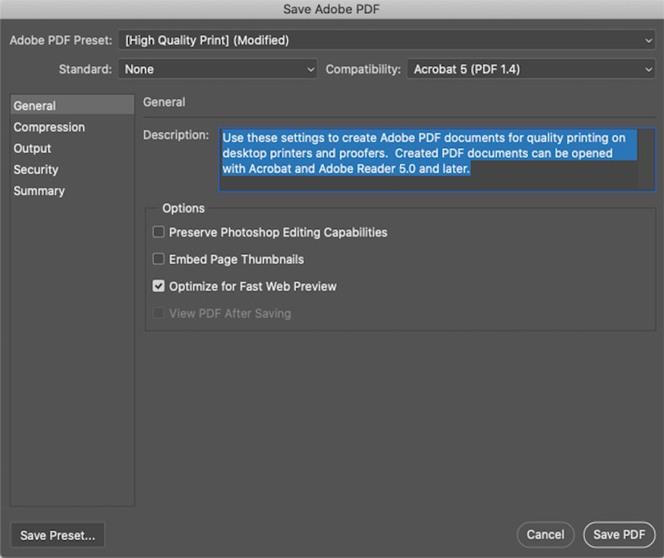Toggle Embed Page Thumbnails checkbox

coord(159,259)
